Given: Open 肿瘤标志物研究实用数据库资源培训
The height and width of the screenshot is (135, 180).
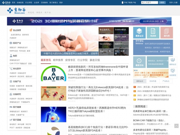Looking at the screenshot, I should [153, 100].
